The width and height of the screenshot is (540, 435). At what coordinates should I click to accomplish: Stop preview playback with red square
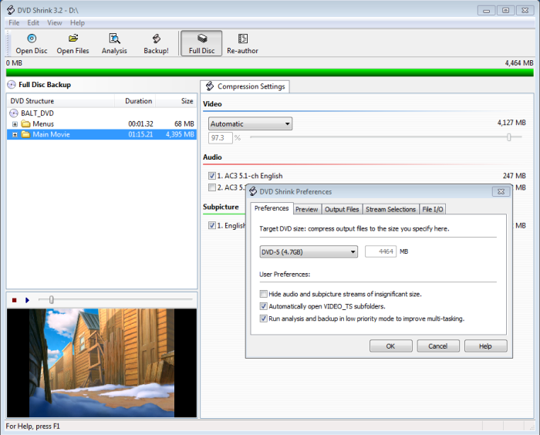click(14, 300)
